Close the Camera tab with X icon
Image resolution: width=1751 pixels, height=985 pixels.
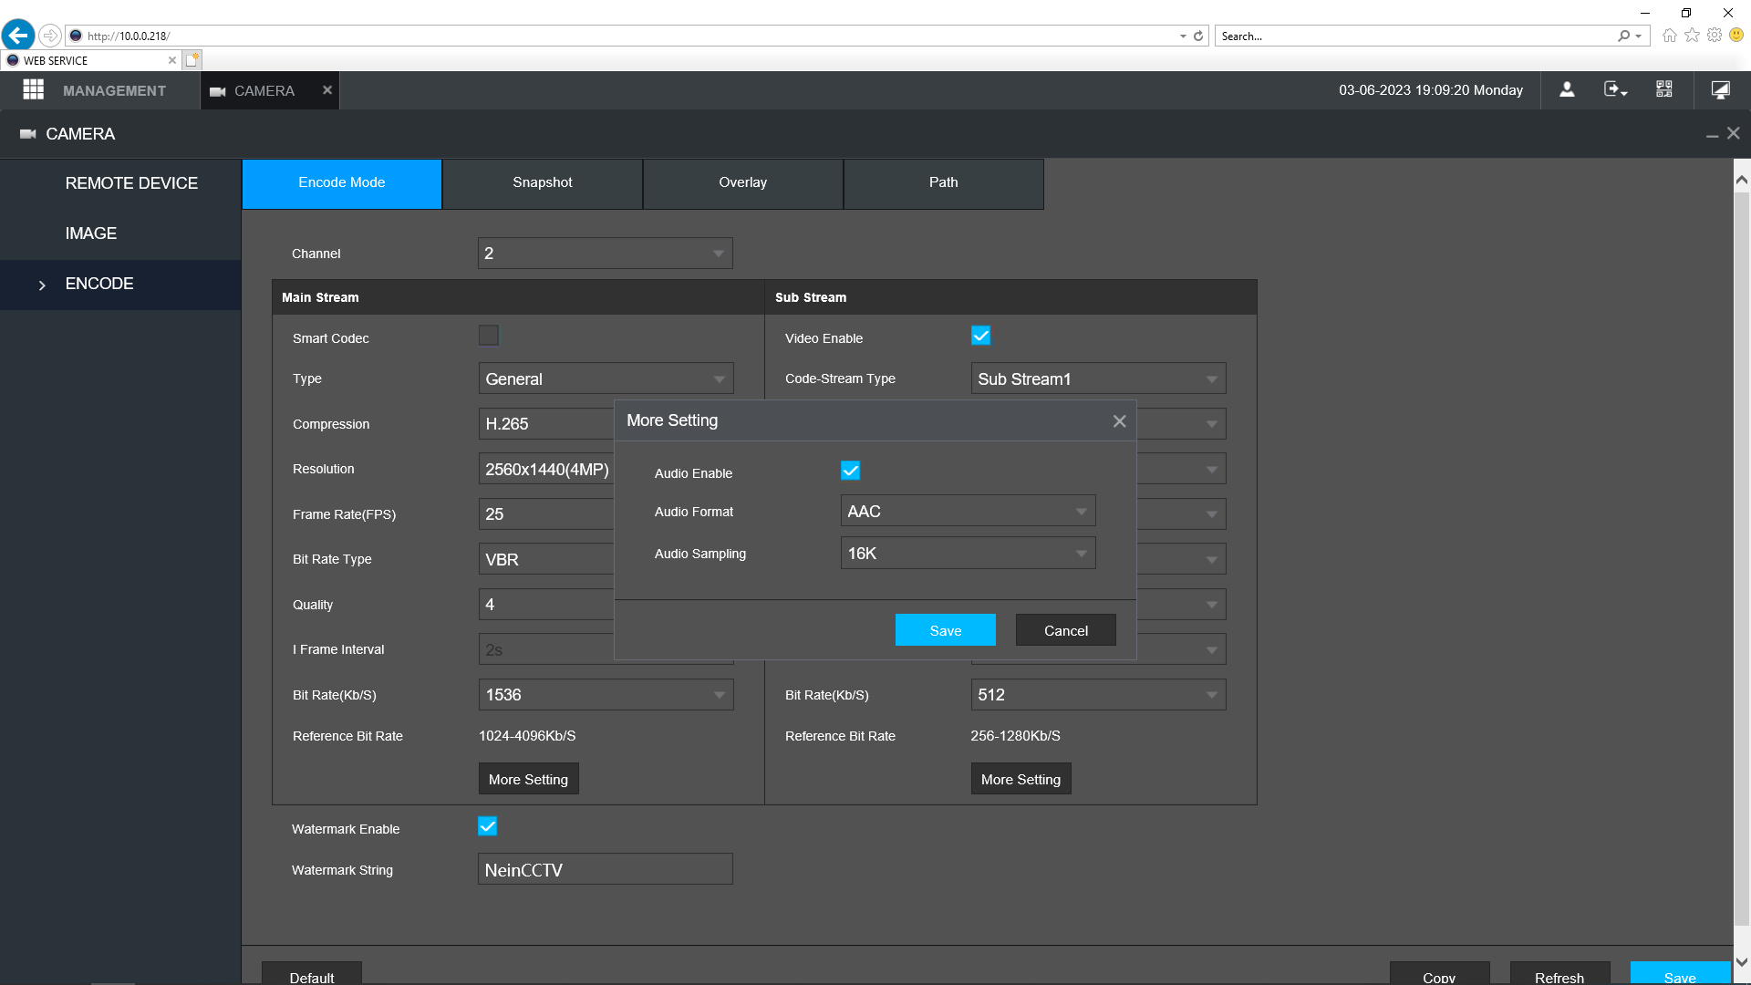coord(327,89)
